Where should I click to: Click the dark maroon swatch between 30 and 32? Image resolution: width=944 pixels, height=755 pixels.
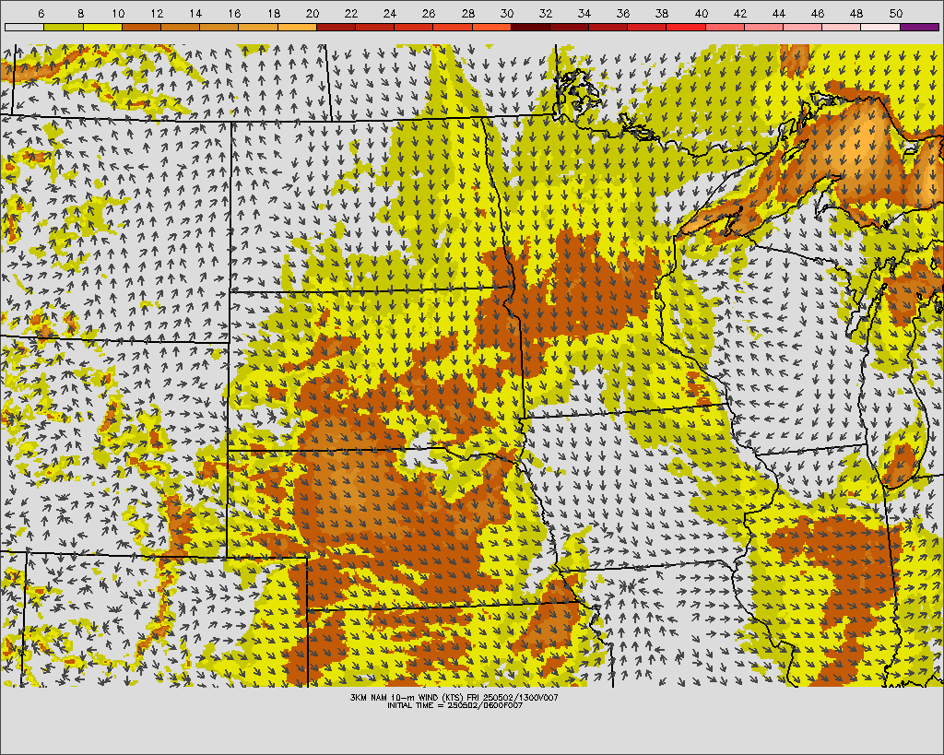(x=530, y=27)
